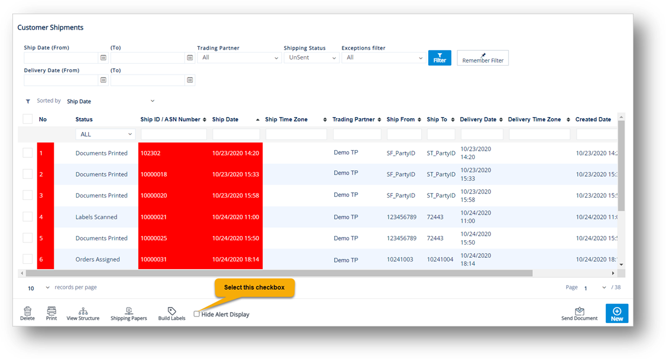Select the Print icon

(51, 313)
